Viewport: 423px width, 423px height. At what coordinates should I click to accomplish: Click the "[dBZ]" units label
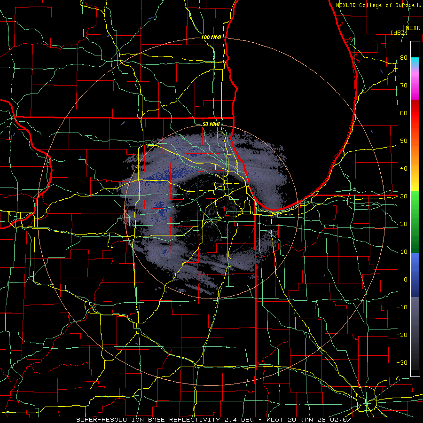pyautogui.click(x=399, y=32)
